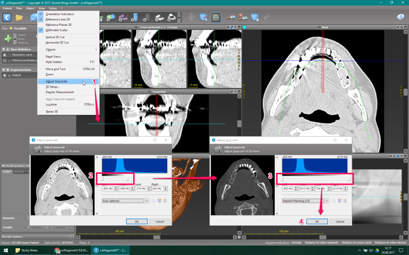Click the Windows Start button
Viewport: 409px width, 255px height.
click(5, 250)
